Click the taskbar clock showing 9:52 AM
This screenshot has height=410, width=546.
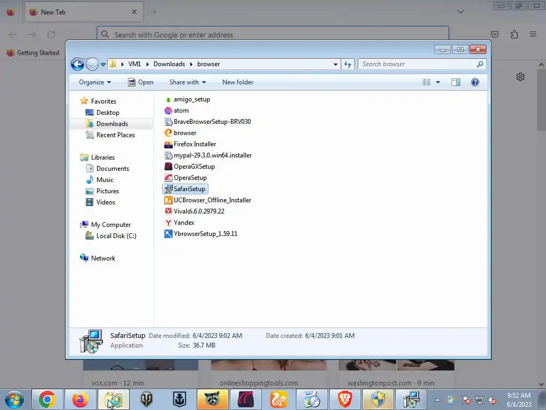click(x=519, y=400)
